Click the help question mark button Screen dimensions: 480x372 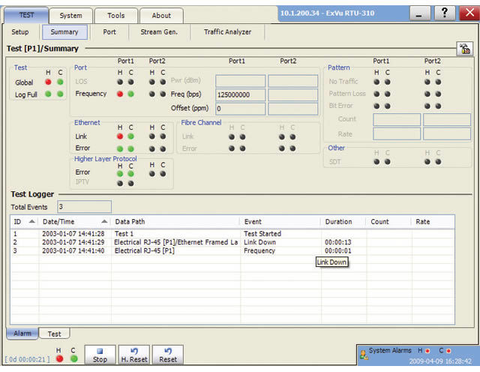445,13
